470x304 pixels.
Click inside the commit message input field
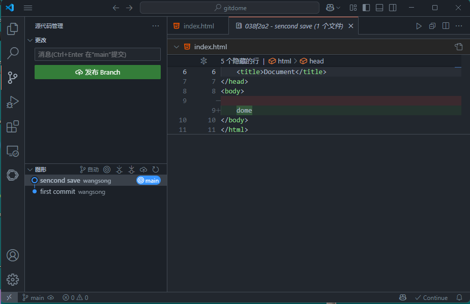[x=97, y=54]
